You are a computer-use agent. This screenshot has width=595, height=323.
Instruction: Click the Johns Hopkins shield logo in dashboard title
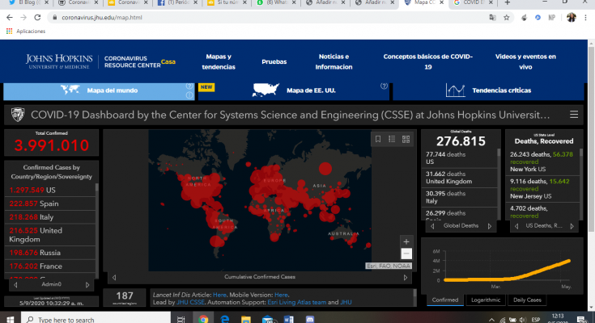pos(18,115)
